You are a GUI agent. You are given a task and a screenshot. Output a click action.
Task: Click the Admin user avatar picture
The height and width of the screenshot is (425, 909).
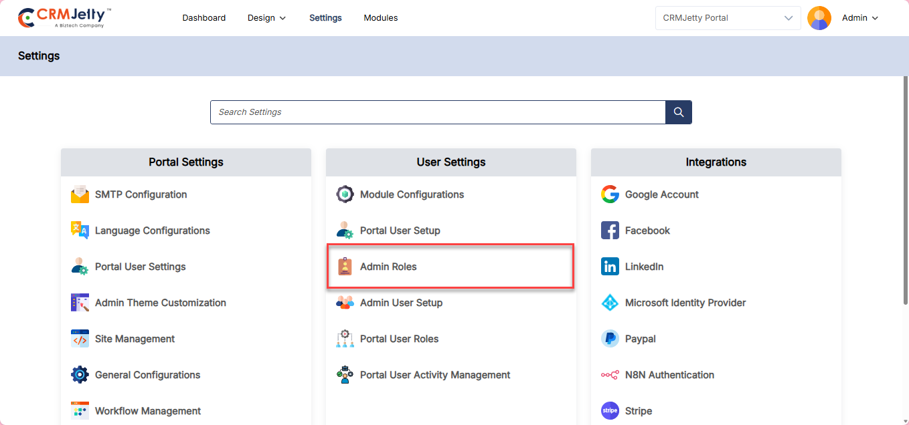click(x=819, y=18)
